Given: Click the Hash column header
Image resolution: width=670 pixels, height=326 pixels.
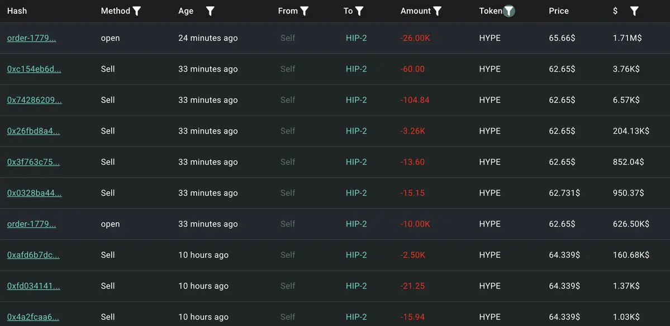Looking at the screenshot, I should tap(17, 11).
